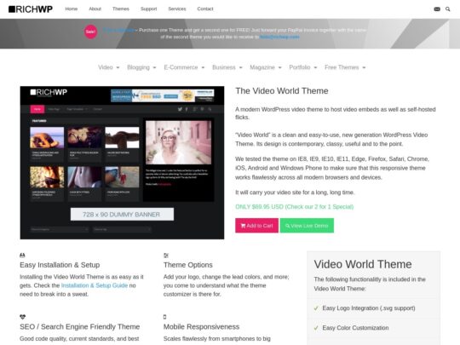Click the Video World theme preview screenshot
460x345 pixels.
122,163
